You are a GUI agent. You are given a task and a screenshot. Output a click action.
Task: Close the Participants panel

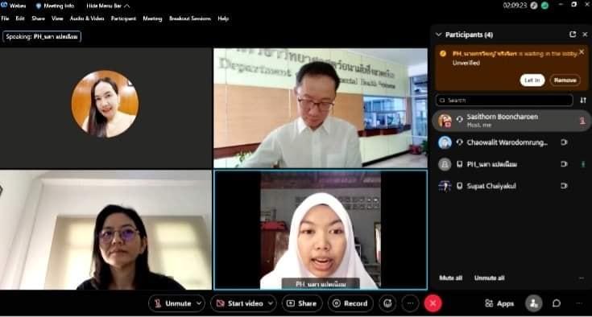click(x=585, y=35)
